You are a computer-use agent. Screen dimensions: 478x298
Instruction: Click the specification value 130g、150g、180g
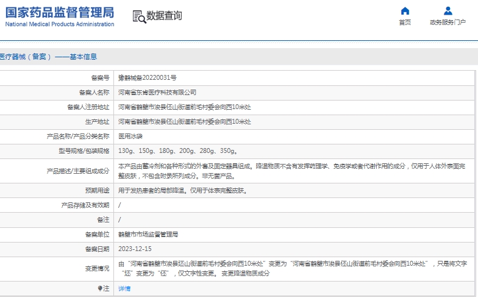coord(178,151)
